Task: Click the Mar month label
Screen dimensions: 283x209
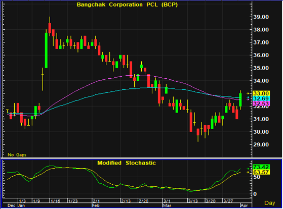Action: click(167, 205)
